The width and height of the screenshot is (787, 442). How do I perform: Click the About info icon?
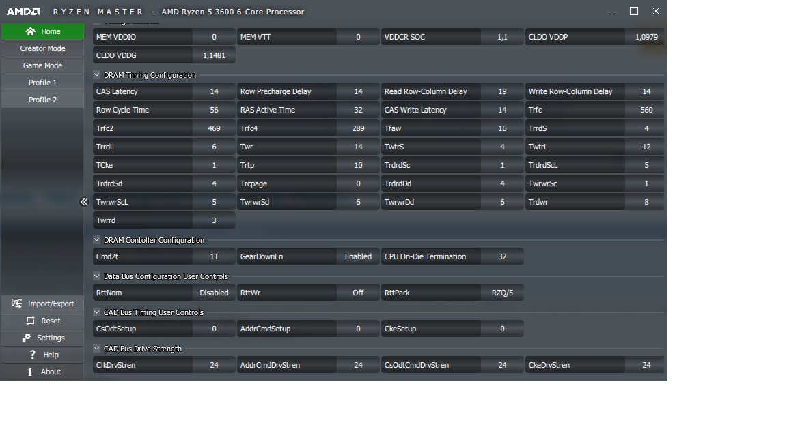30,372
